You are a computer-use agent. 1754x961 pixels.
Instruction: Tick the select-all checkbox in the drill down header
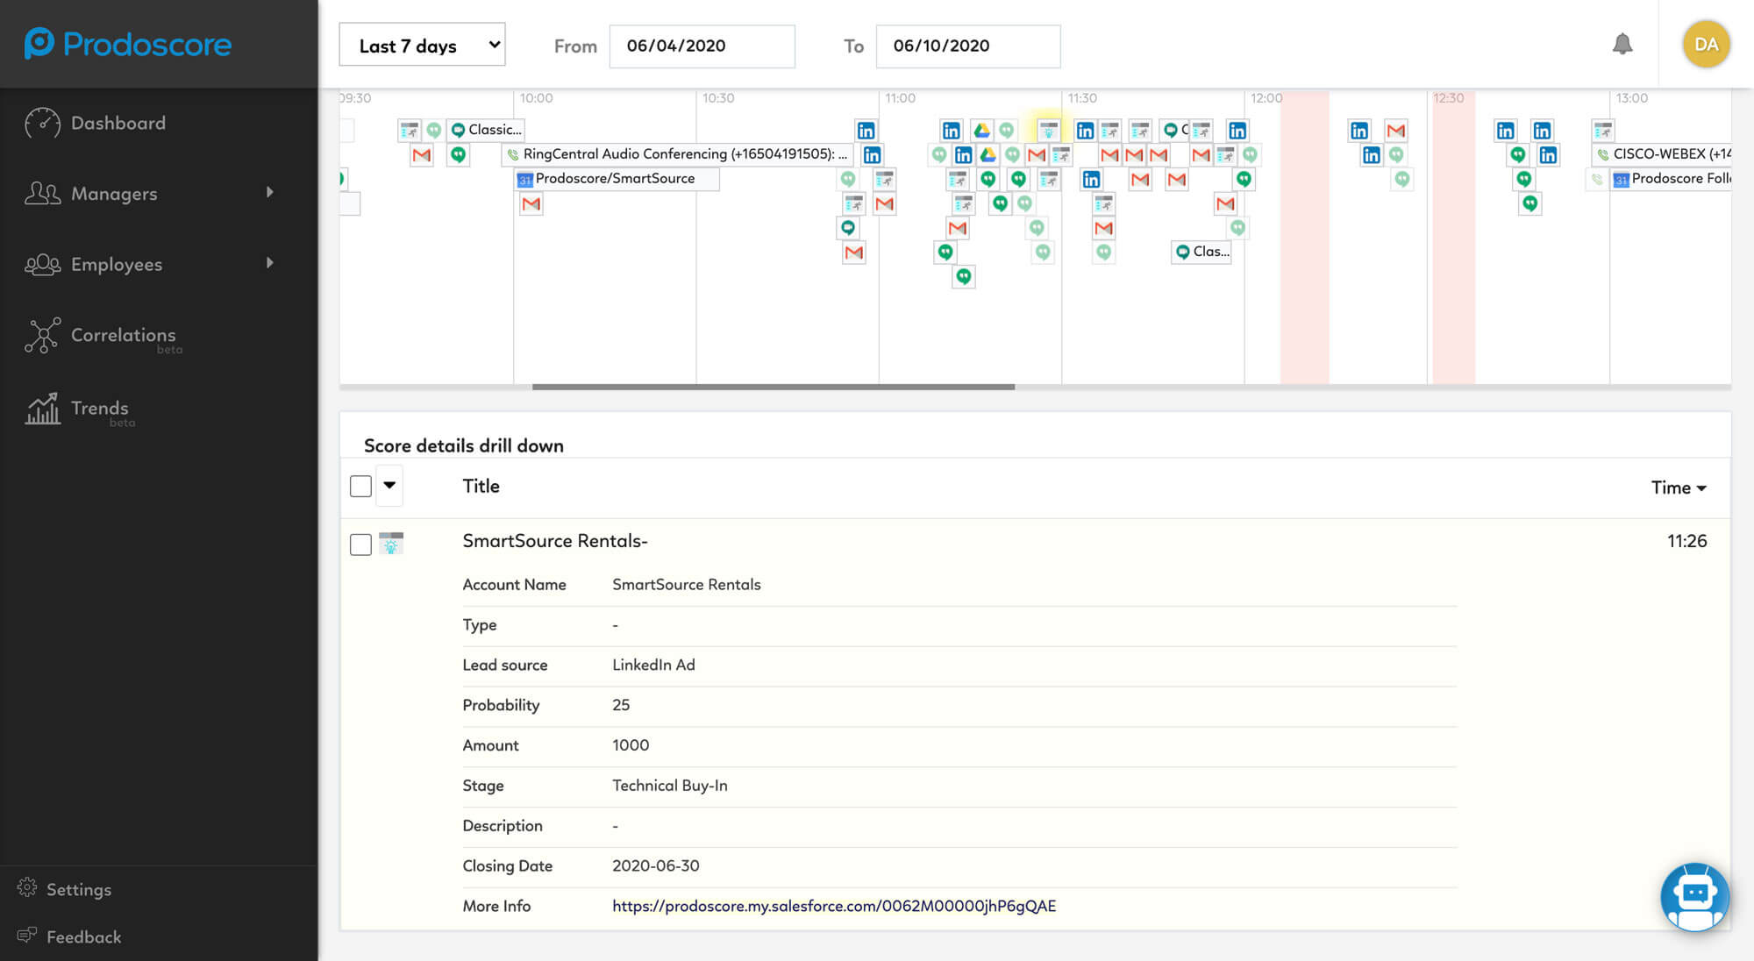tap(360, 486)
